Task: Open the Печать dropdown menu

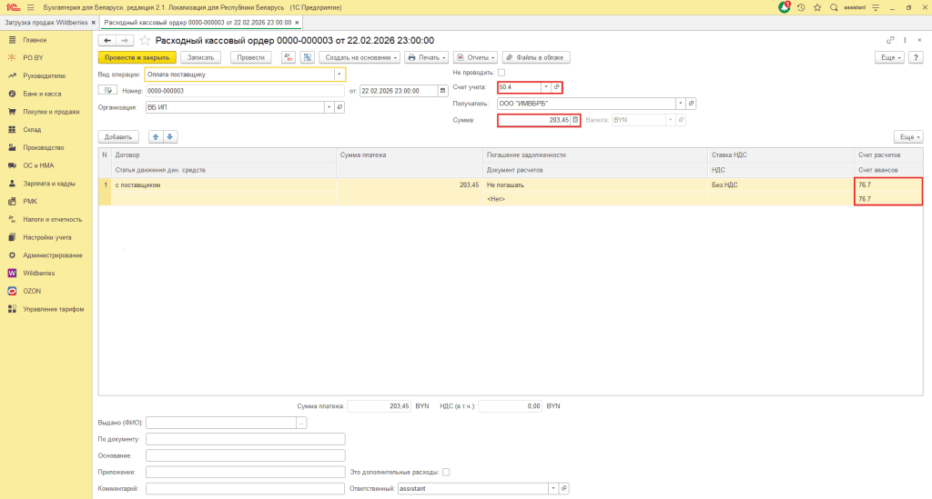Action: click(x=426, y=57)
